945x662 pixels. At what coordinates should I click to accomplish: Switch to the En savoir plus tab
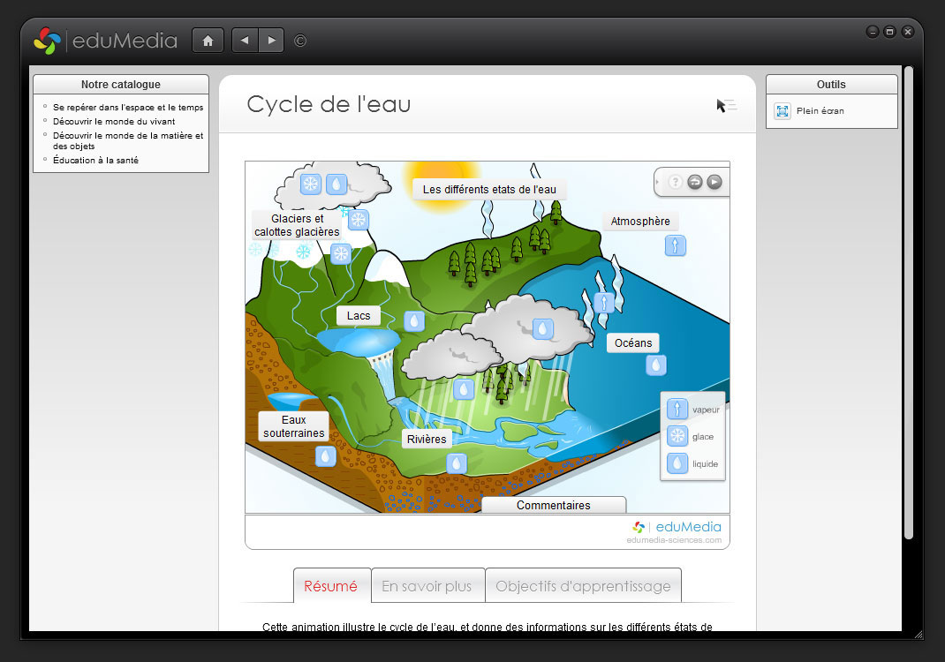pyautogui.click(x=427, y=586)
